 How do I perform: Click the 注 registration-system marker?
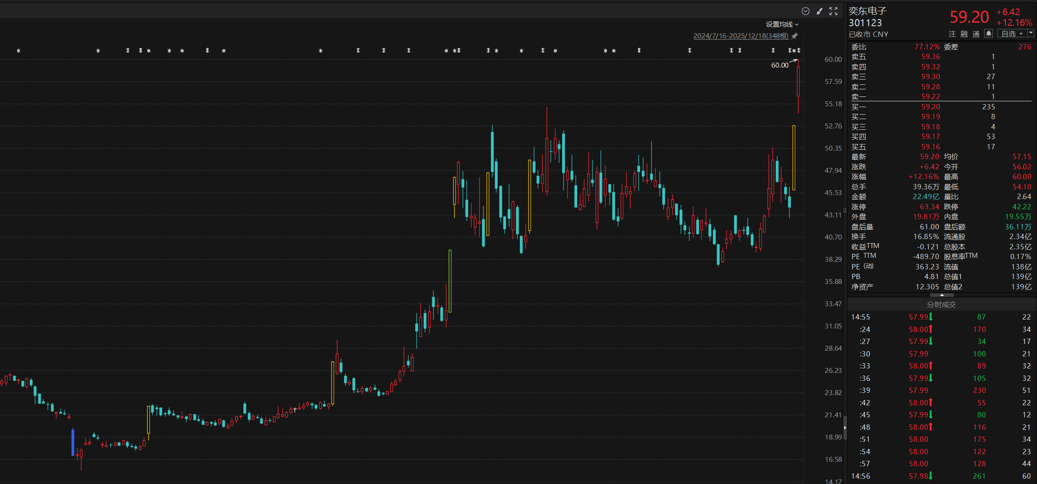coord(952,34)
